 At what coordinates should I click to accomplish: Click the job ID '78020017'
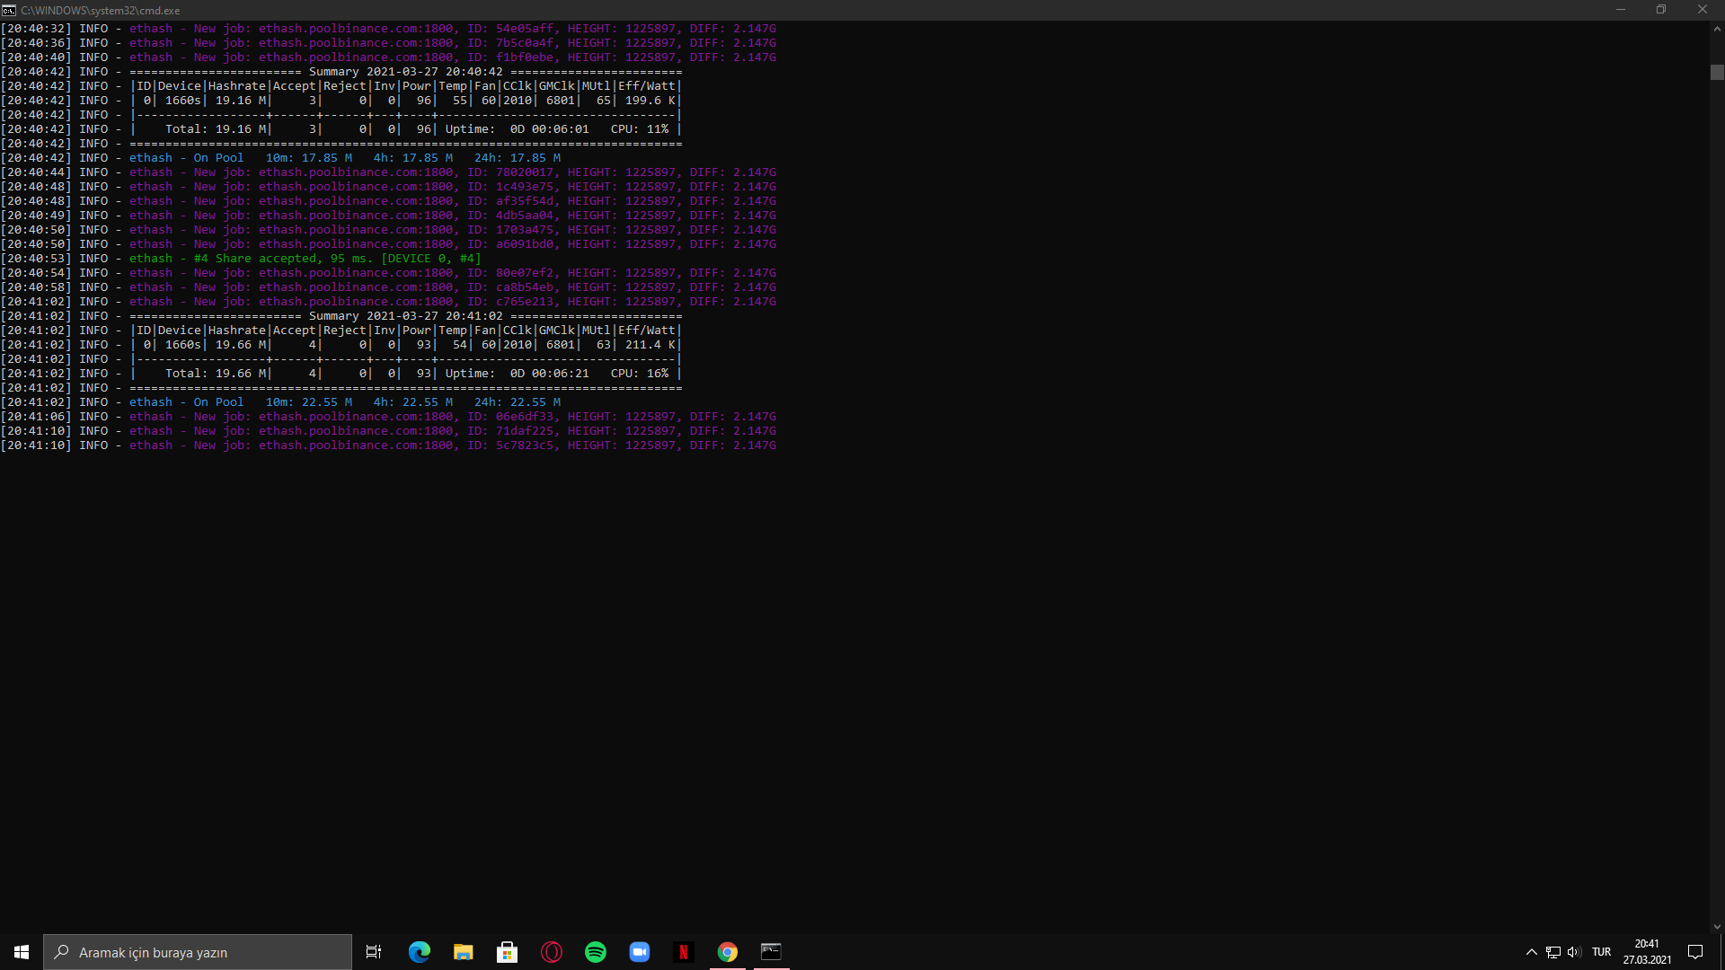pos(525,172)
